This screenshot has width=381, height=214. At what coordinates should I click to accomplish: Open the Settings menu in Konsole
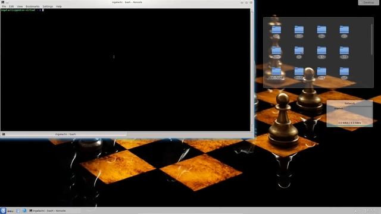pyautogui.click(x=48, y=7)
